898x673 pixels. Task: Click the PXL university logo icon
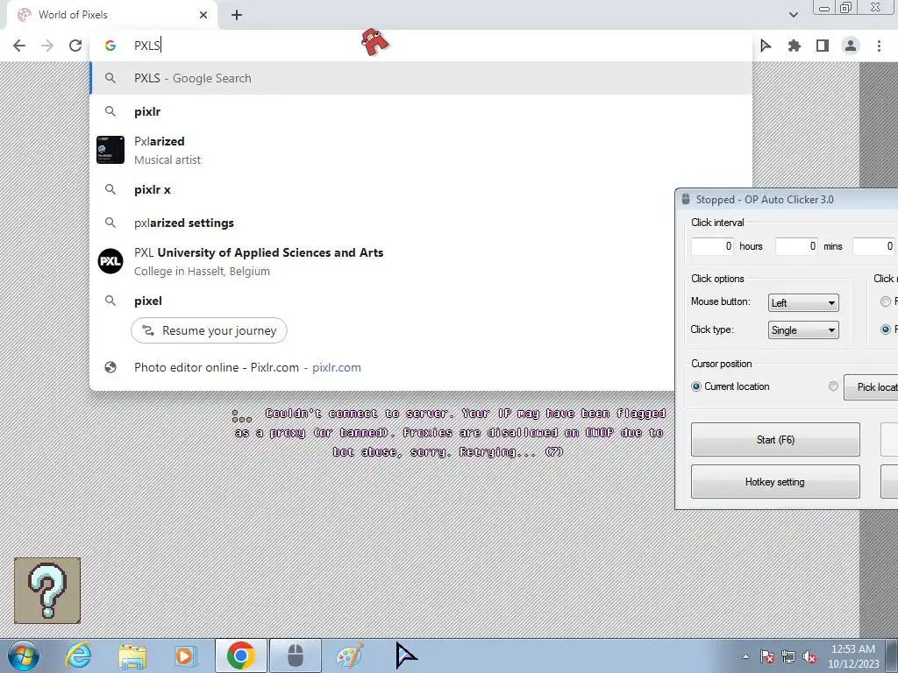[x=110, y=261]
